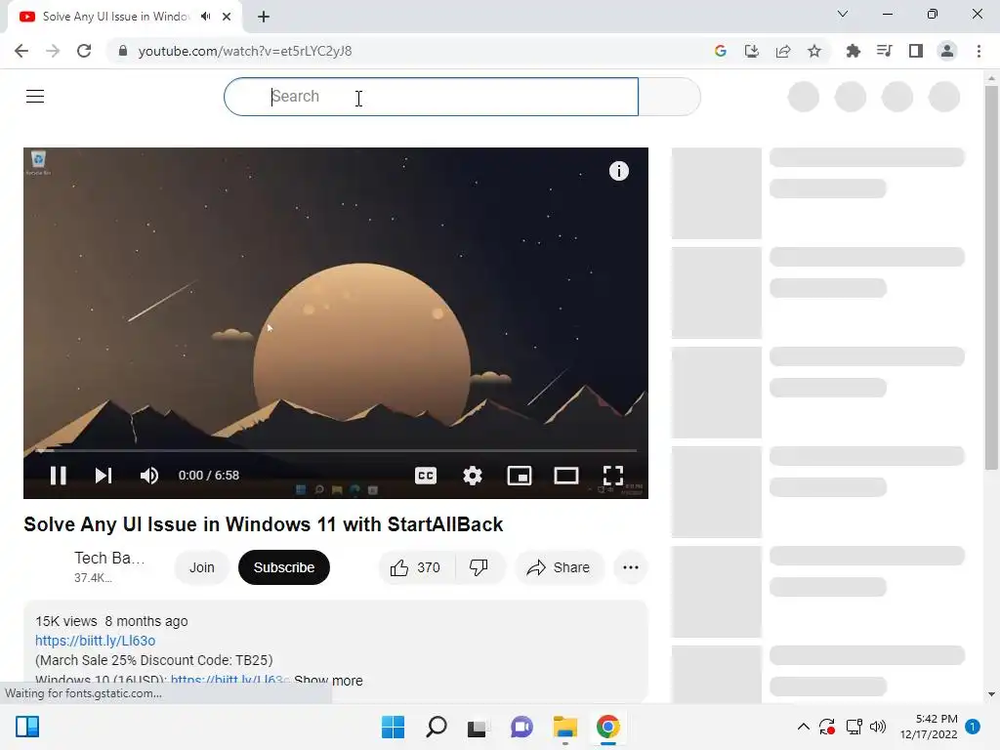Go forward in browser history
This screenshot has height=750, width=1000.
coord(53,51)
